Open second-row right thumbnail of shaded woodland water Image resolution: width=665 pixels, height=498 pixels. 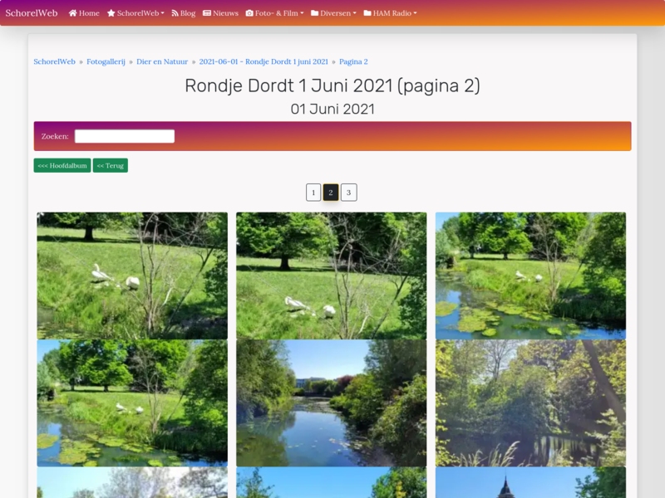pyautogui.click(x=530, y=403)
